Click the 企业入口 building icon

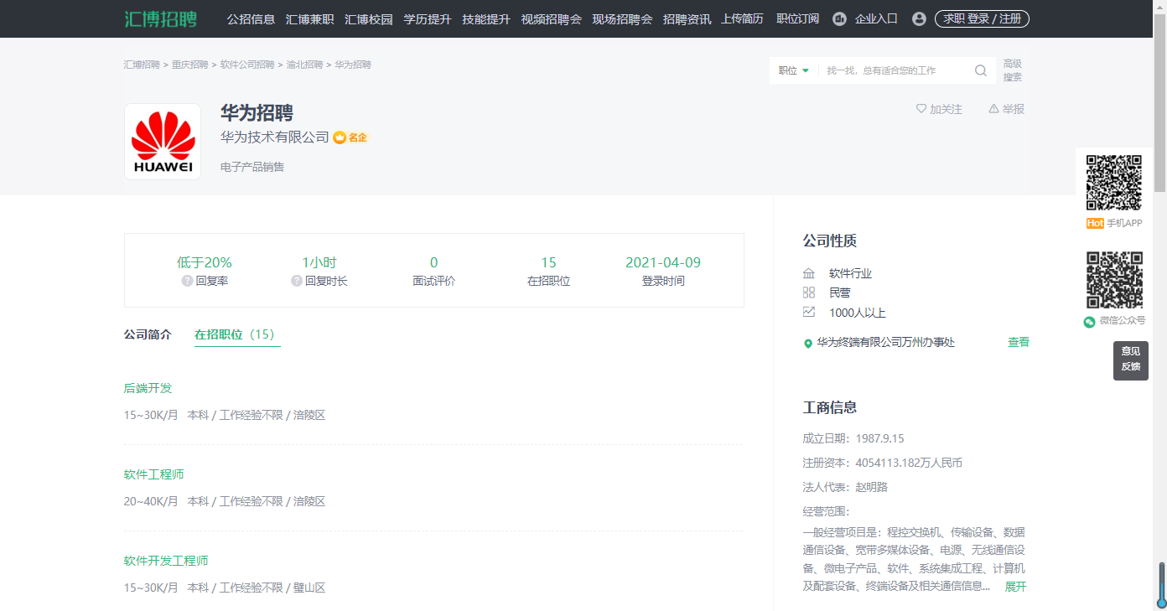[839, 18]
